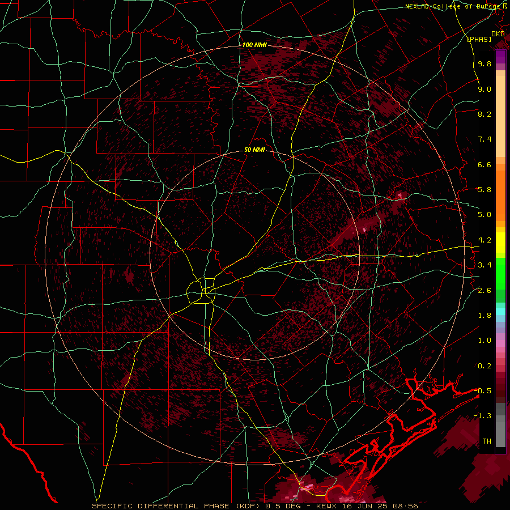Select the [PHAS] units label
Image resolution: width=510 pixels, height=510 pixels.
coord(479,39)
